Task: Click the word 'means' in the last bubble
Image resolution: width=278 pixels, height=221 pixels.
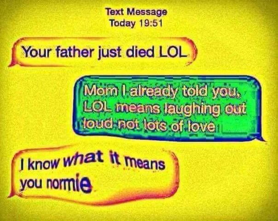Action: 145,163
